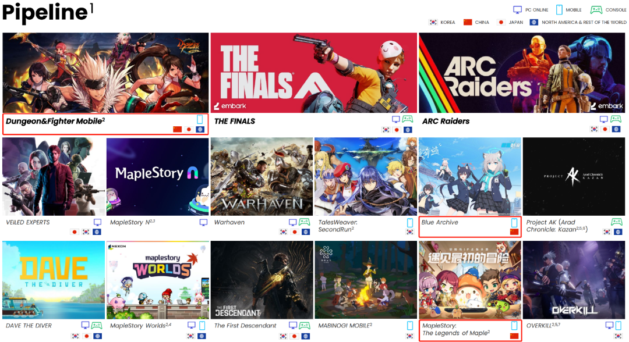
Task: Click DAVE THE DIVER's console gamepad icon
Action: (97, 325)
